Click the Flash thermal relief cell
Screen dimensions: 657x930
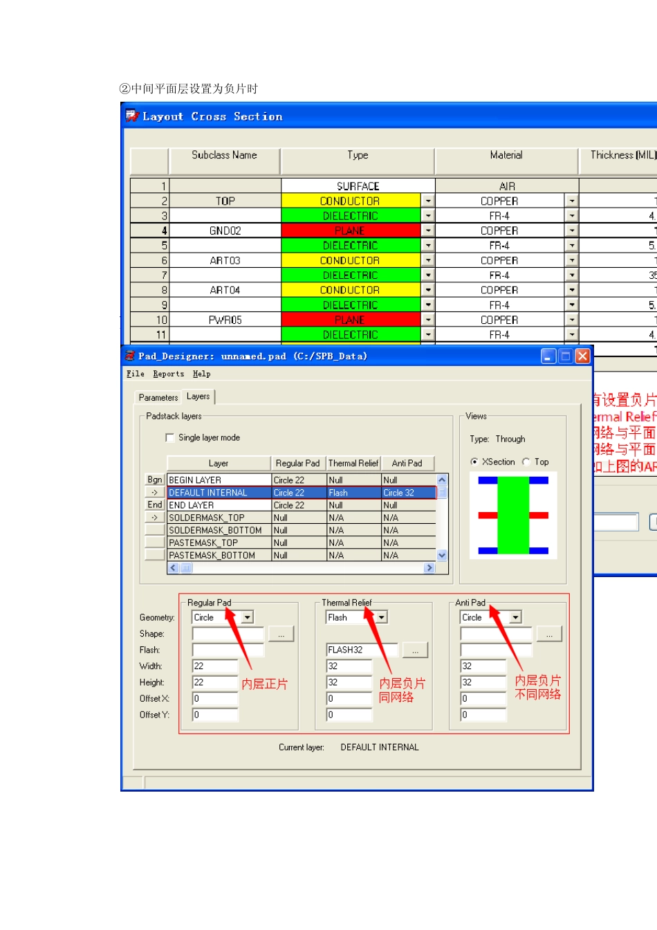pos(353,493)
